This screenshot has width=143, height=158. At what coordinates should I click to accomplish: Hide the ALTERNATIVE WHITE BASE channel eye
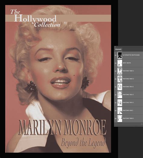(116, 55)
